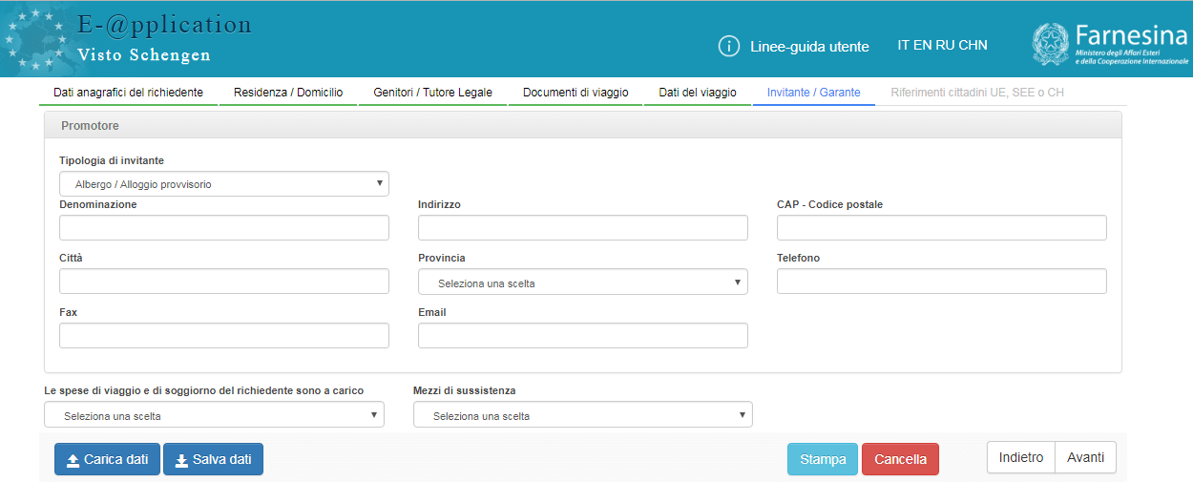Expand the Provincia selection dropdown

[x=583, y=282]
